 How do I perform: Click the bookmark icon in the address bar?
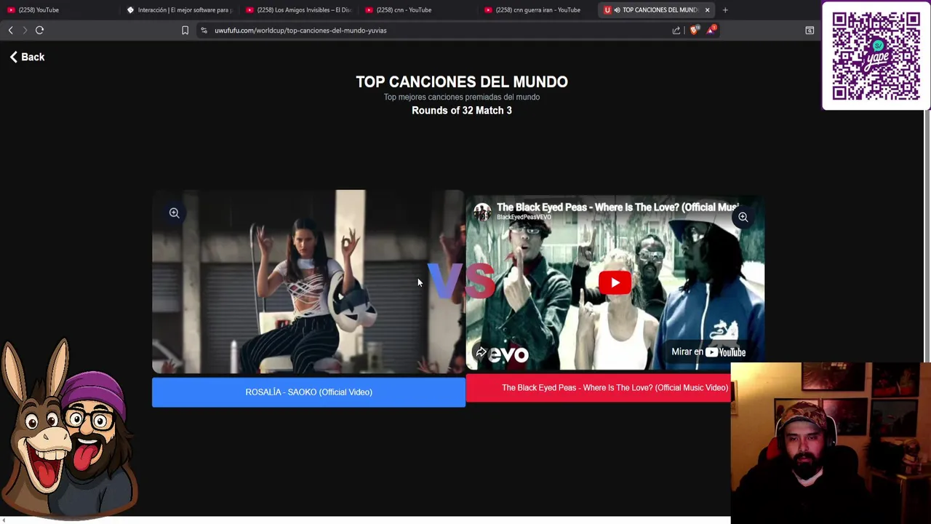pyautogui.click(x=185, y=31)
